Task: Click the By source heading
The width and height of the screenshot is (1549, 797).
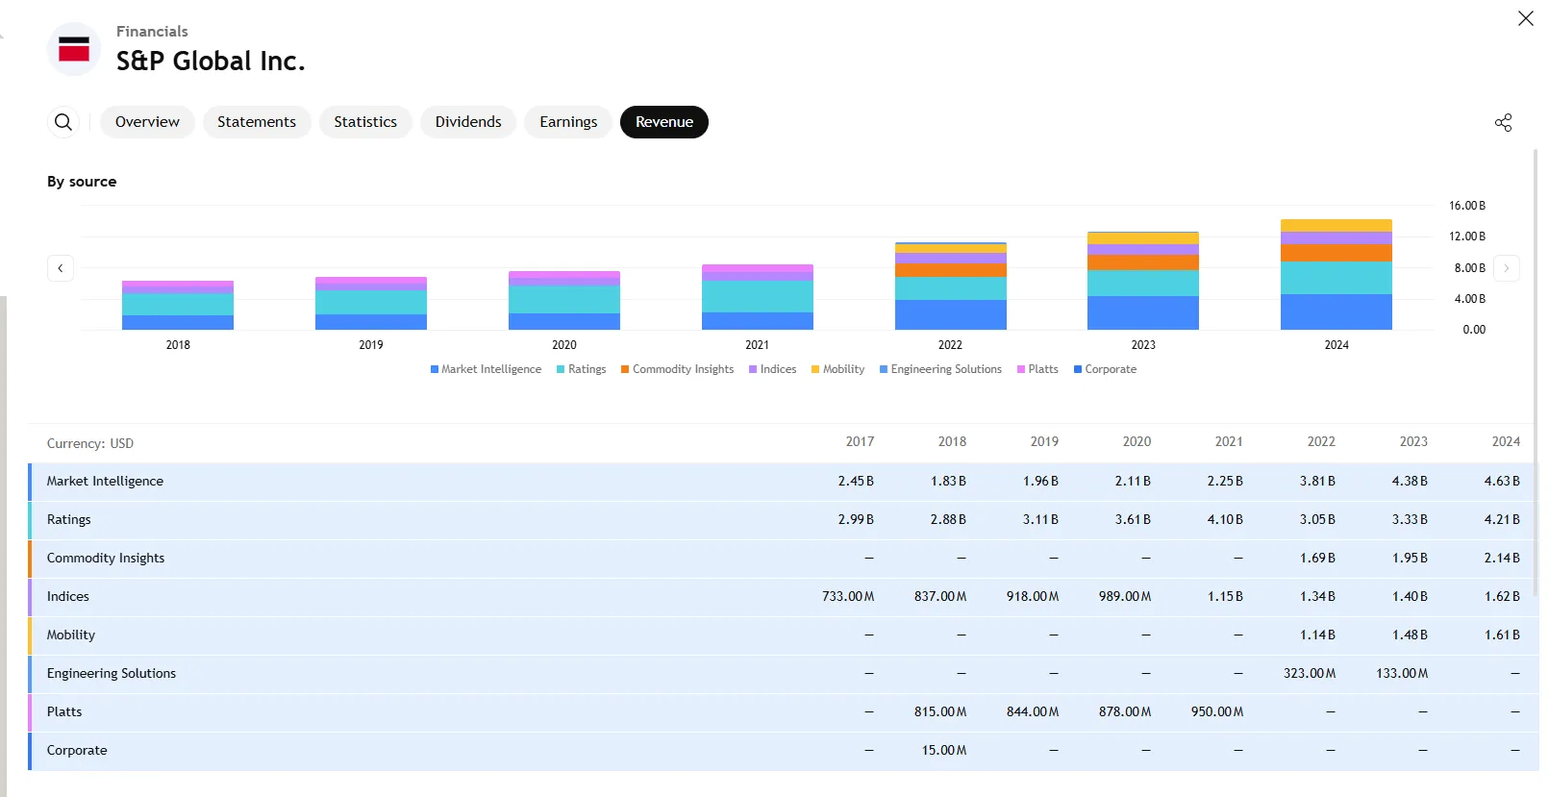Action: pos(82,182)
